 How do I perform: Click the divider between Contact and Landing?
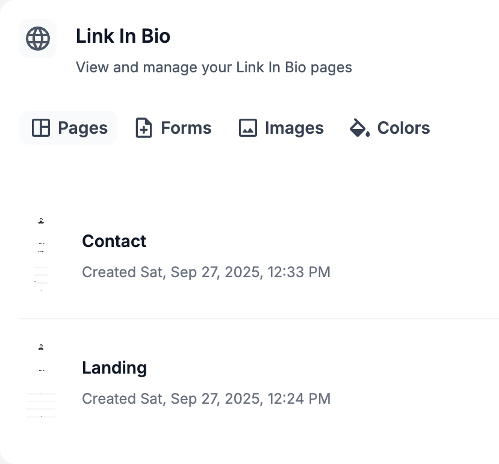click(x=259, y=318)
